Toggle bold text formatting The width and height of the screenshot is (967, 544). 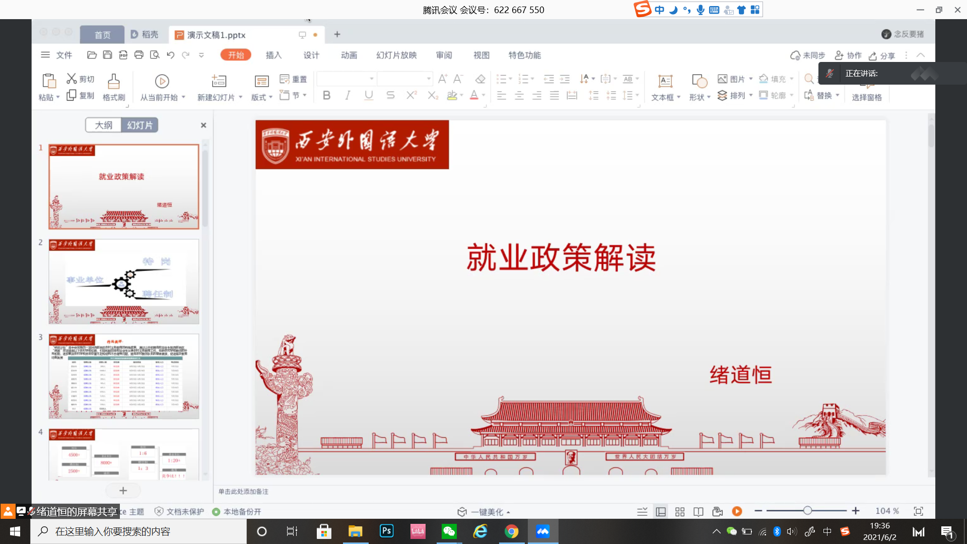tap(326, 95)
